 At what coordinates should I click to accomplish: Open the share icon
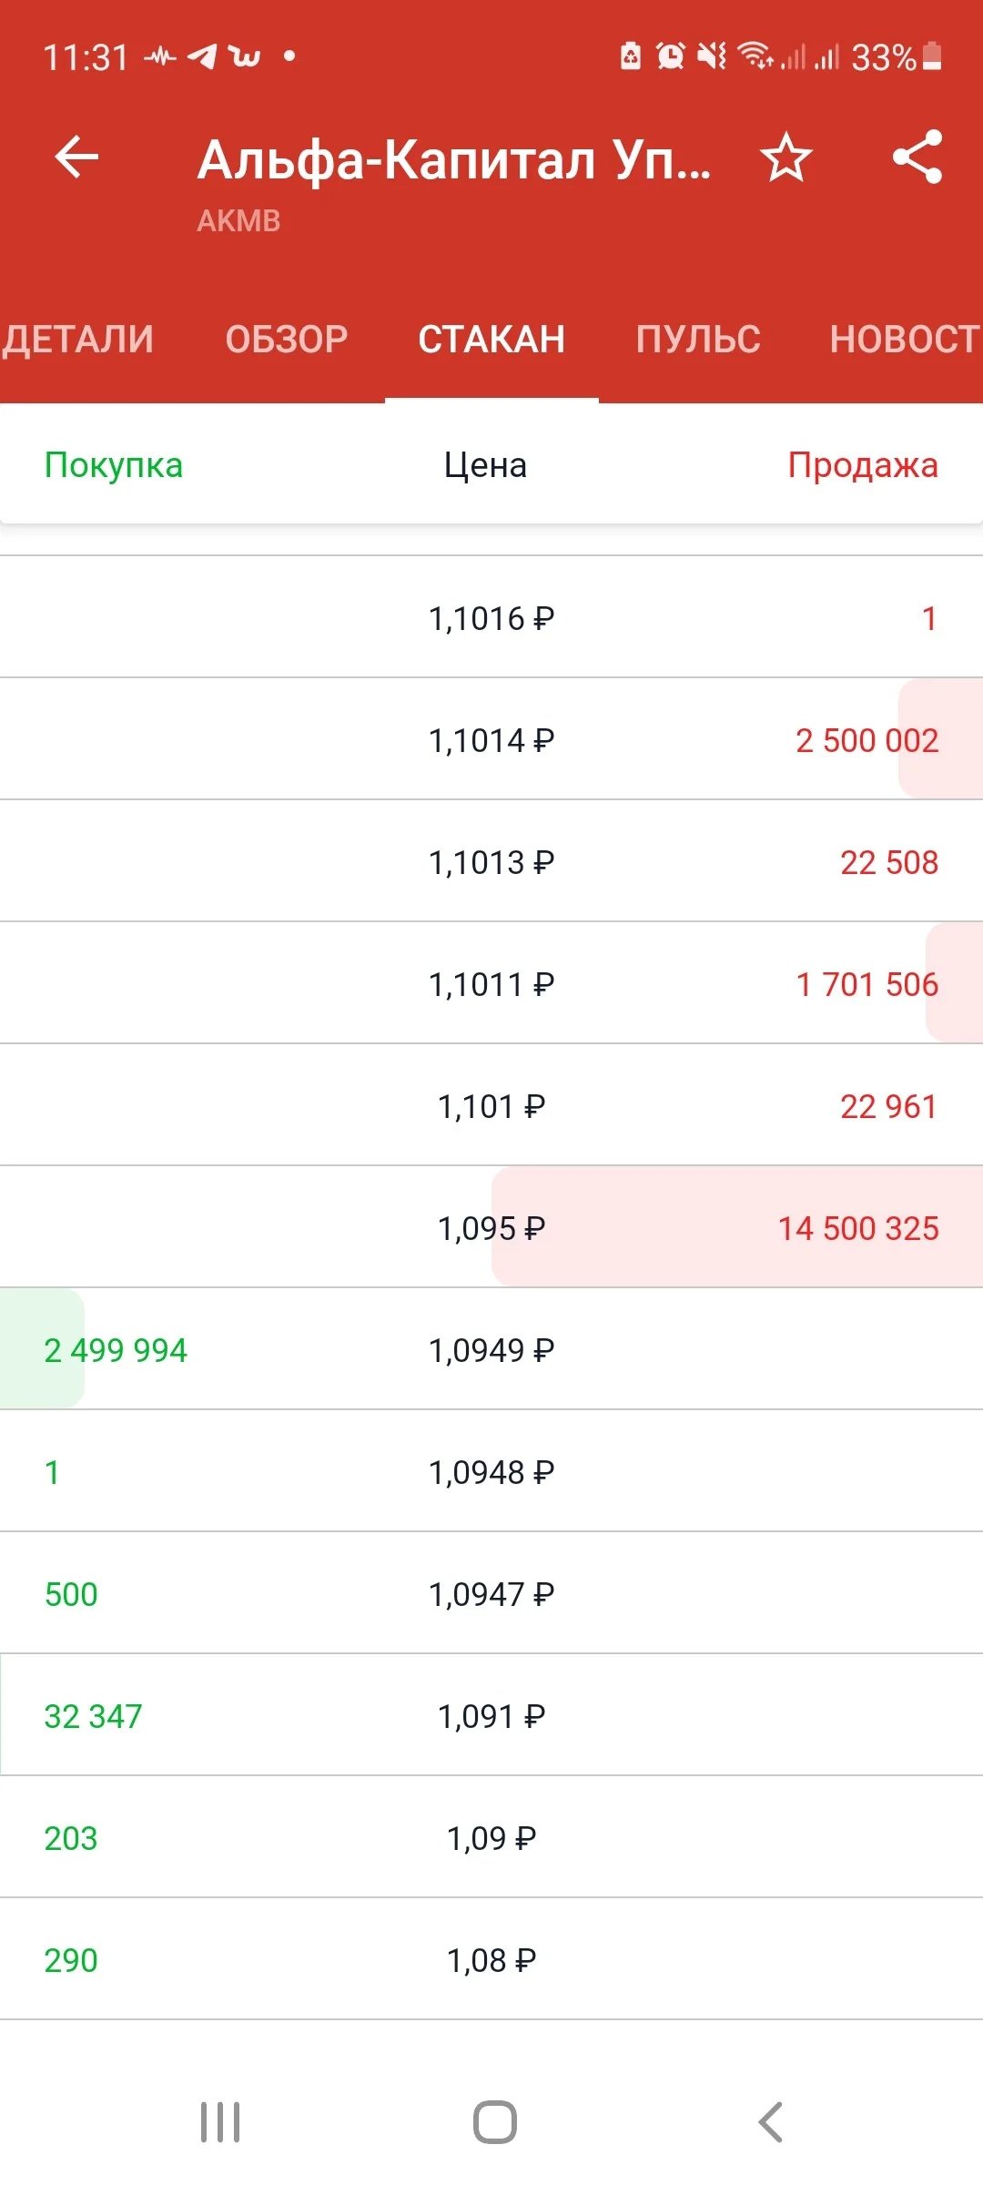917,158
